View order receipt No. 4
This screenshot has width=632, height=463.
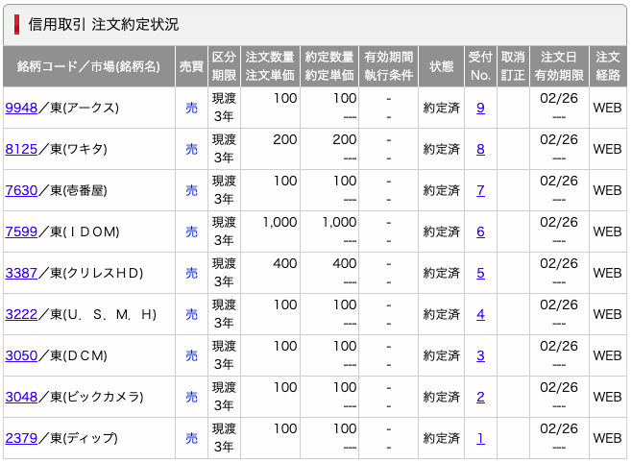[x=480, y=314]
